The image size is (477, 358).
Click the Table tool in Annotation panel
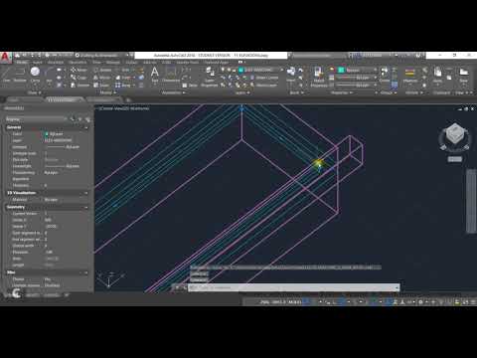tap(190, 86)
